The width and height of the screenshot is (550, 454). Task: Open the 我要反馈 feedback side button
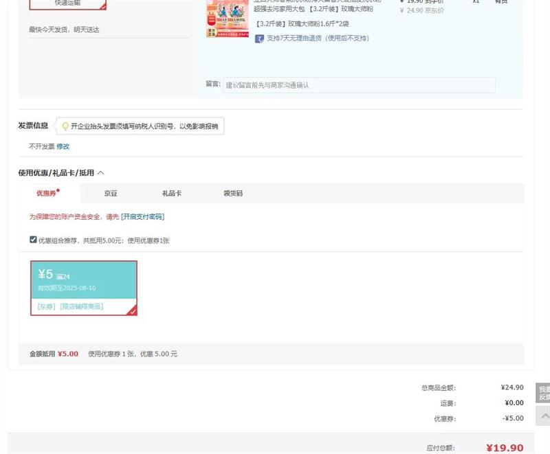click(x=543, y=393)
